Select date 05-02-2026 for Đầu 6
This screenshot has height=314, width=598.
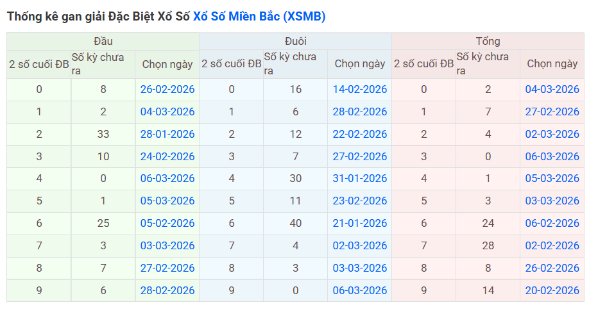(167, 223)
